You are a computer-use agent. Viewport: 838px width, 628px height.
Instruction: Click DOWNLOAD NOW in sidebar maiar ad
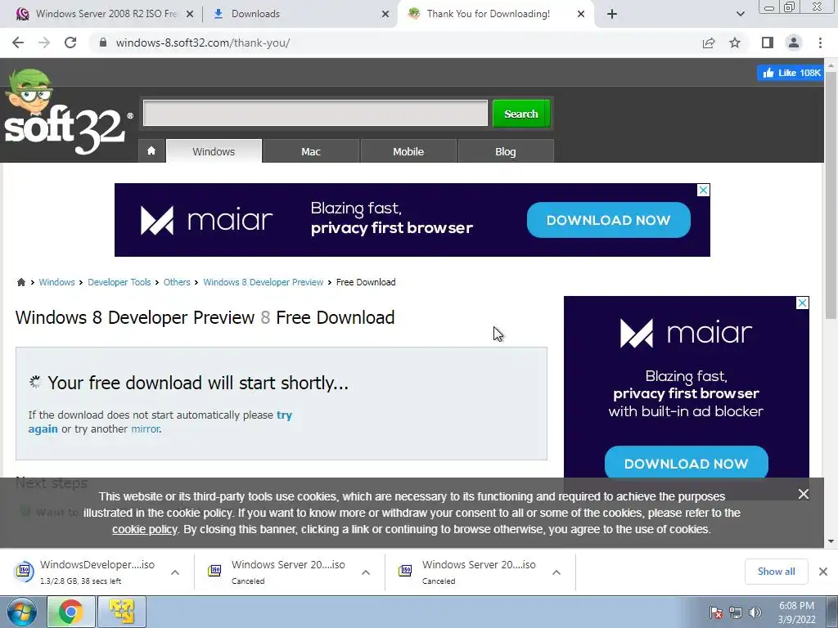[x=687, y=464]
